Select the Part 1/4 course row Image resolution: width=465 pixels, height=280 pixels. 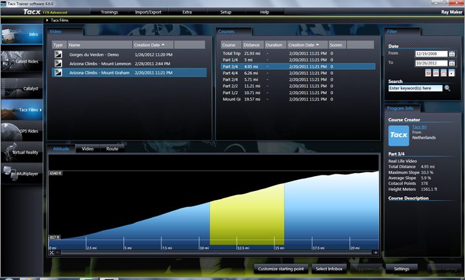pyautogui.click(x=298, y=60)
